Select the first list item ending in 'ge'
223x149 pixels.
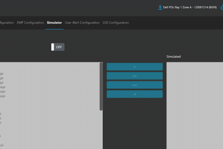click(2, 74)
